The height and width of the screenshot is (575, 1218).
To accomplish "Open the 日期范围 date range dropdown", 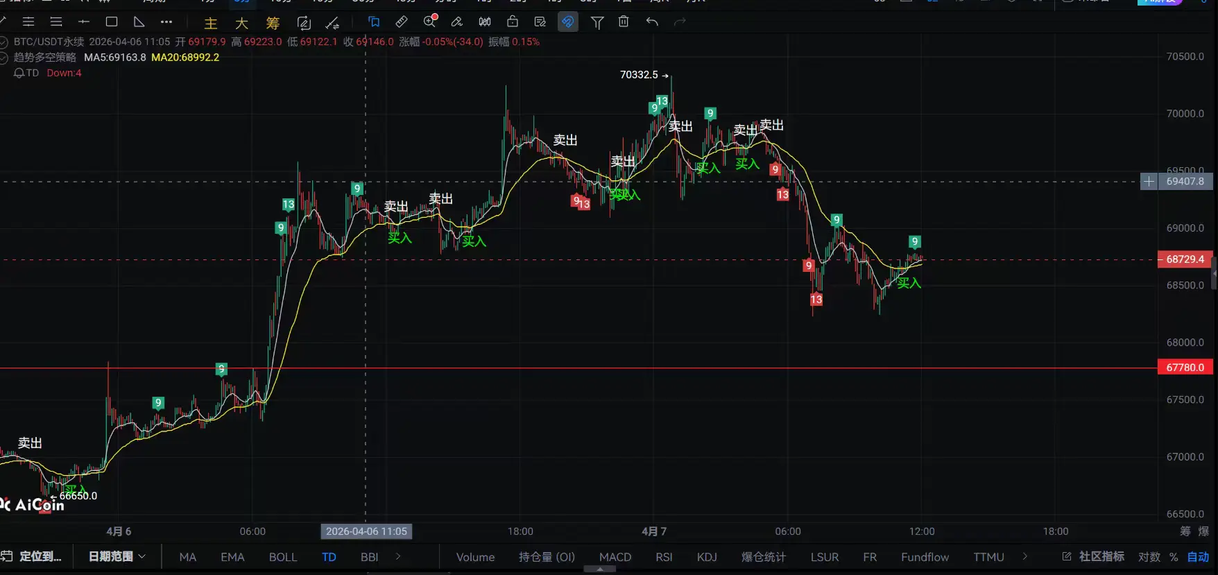I will point(117,556).
